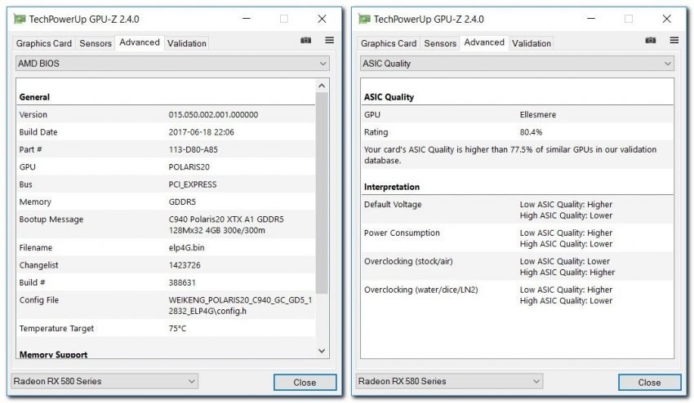Open Sensors tab in left window

click(x=96, y=43)
